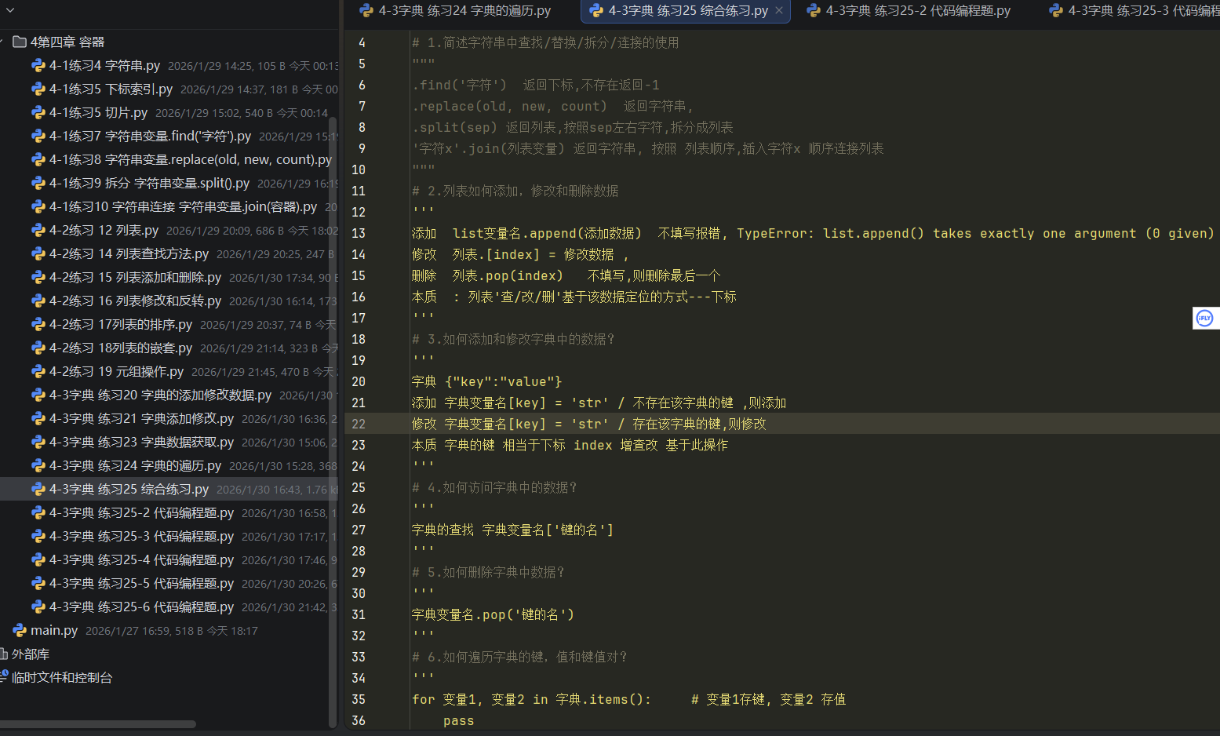Open file 4-3字典 练习25-5 代码编程题.py

point(141,583)
